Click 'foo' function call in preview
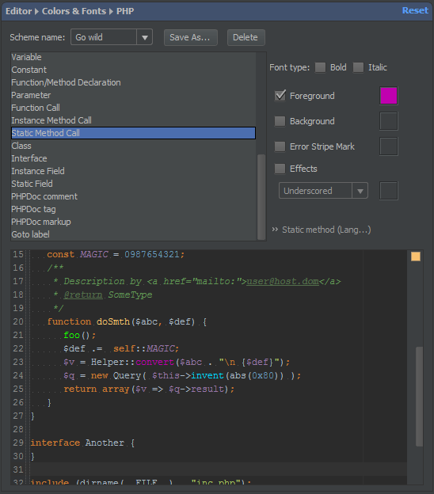The height and width of the screenshot is (494, 434). tap(71, 335)
